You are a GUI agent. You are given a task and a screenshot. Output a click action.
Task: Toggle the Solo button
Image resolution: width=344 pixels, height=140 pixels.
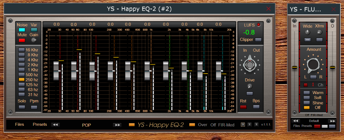[22, 107]
